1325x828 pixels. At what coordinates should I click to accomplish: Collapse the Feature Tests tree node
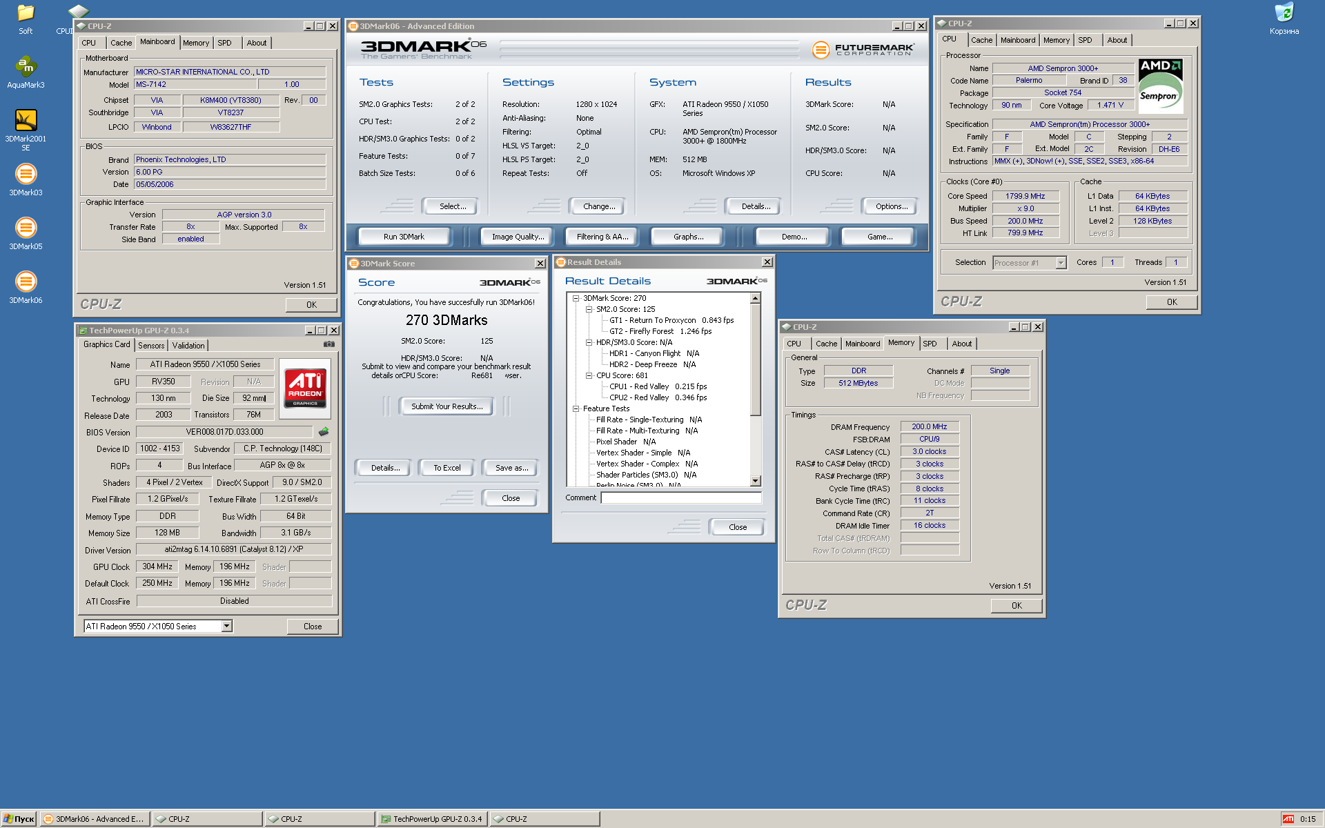pyautogui.click(x=576, y=409)
